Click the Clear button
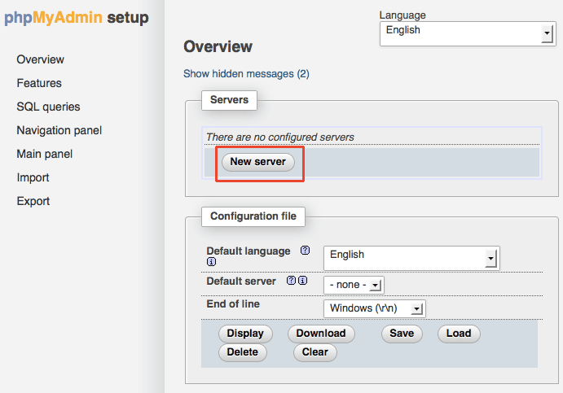 314,352
